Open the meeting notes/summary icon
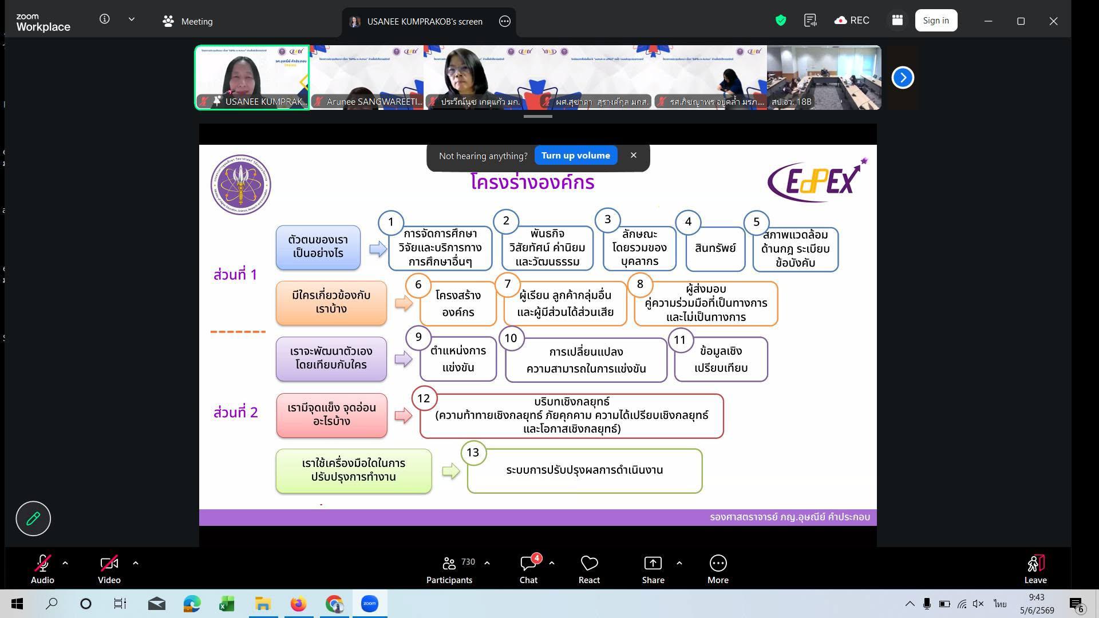1099x618 pixels. pos(810,21)
